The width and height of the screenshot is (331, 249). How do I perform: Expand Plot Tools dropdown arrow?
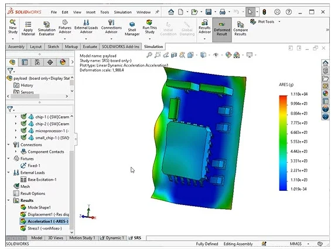pos(279,22)
